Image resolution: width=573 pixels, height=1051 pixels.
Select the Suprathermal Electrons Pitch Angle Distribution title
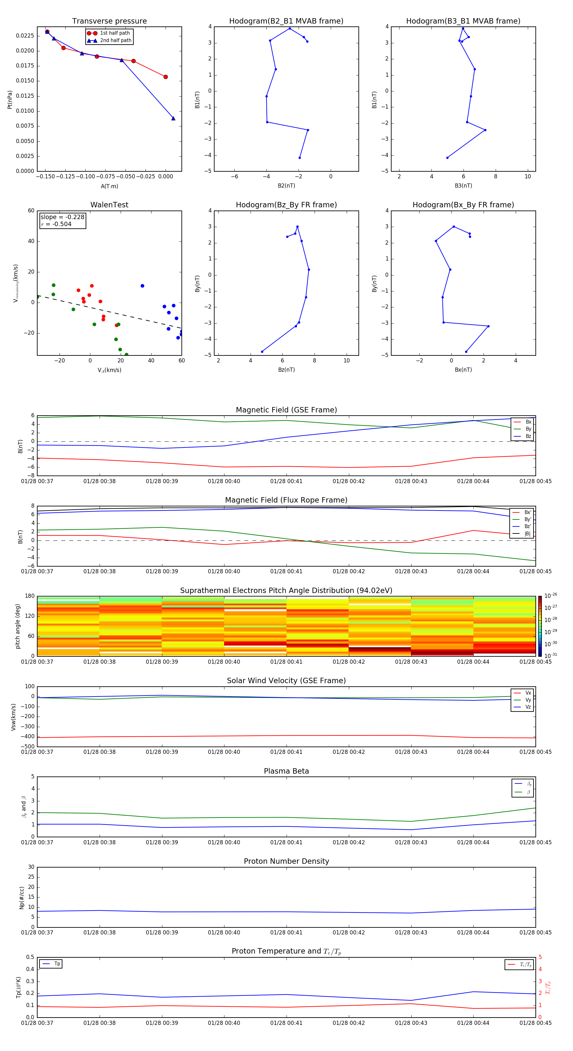pos(286,591)
